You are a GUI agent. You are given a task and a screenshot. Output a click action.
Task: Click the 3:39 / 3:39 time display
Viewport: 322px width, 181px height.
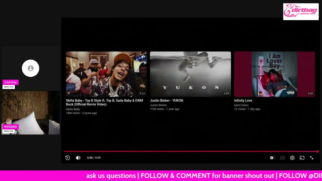94,158
